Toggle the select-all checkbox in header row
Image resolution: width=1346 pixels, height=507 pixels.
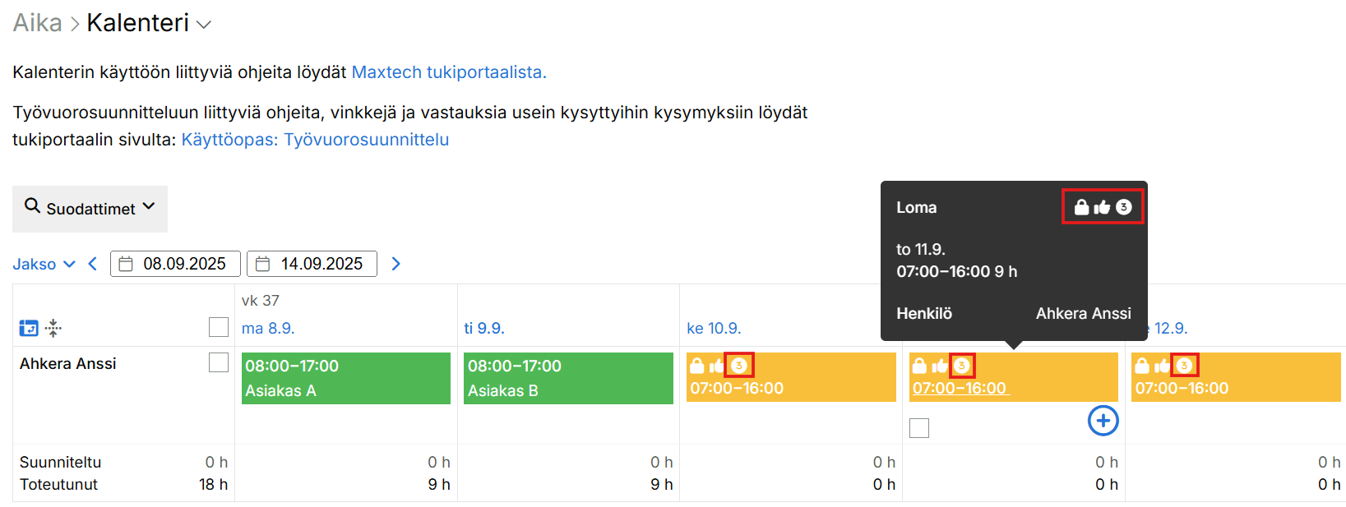pos(218,327)
